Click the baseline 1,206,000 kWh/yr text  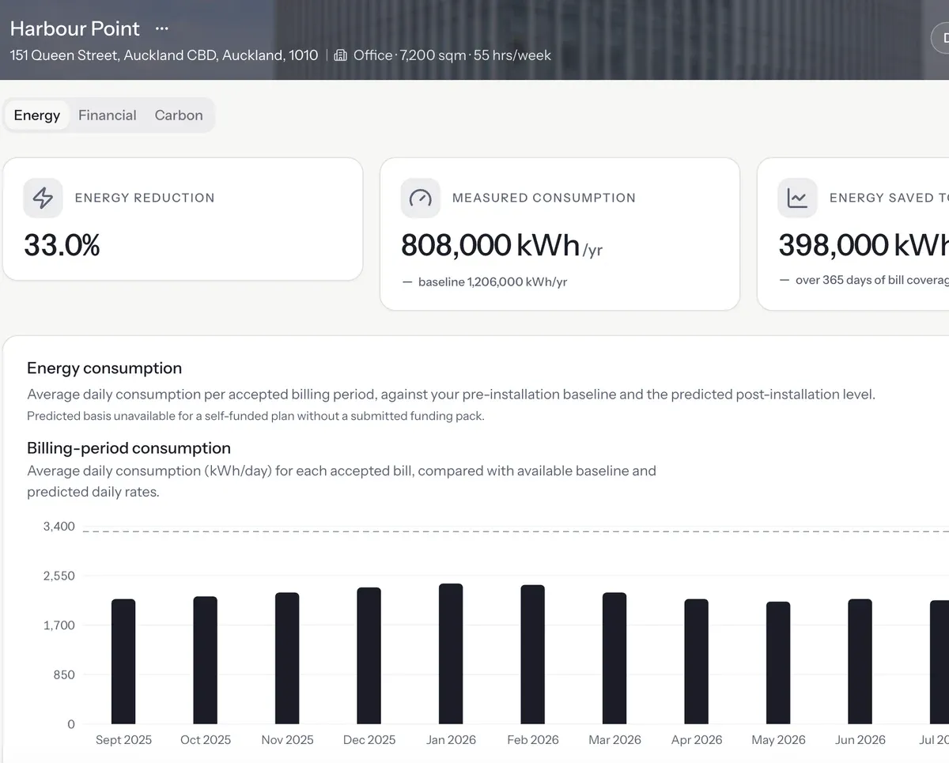(x=493, y=282)
